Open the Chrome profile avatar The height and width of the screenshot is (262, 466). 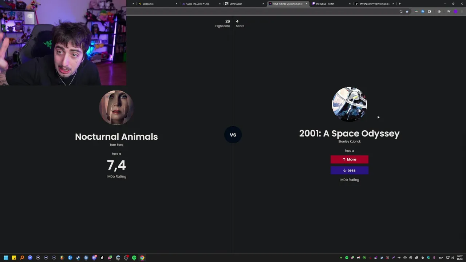[x=455, y=11]
